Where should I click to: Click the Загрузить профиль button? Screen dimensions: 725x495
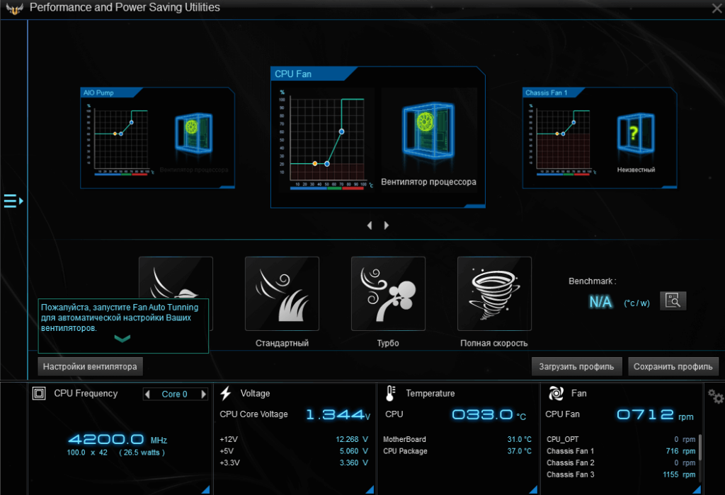pos(577,366)
